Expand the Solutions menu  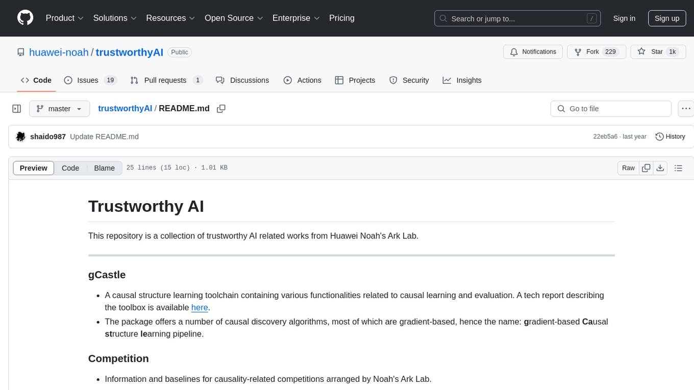tap(115, 18)
